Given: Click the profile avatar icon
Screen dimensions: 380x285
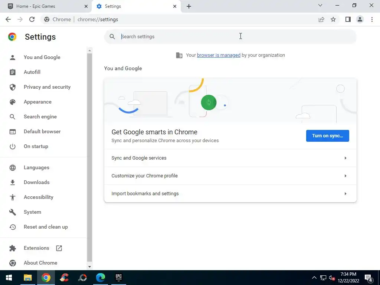Looking at the screenshot, I should point(360,19).
